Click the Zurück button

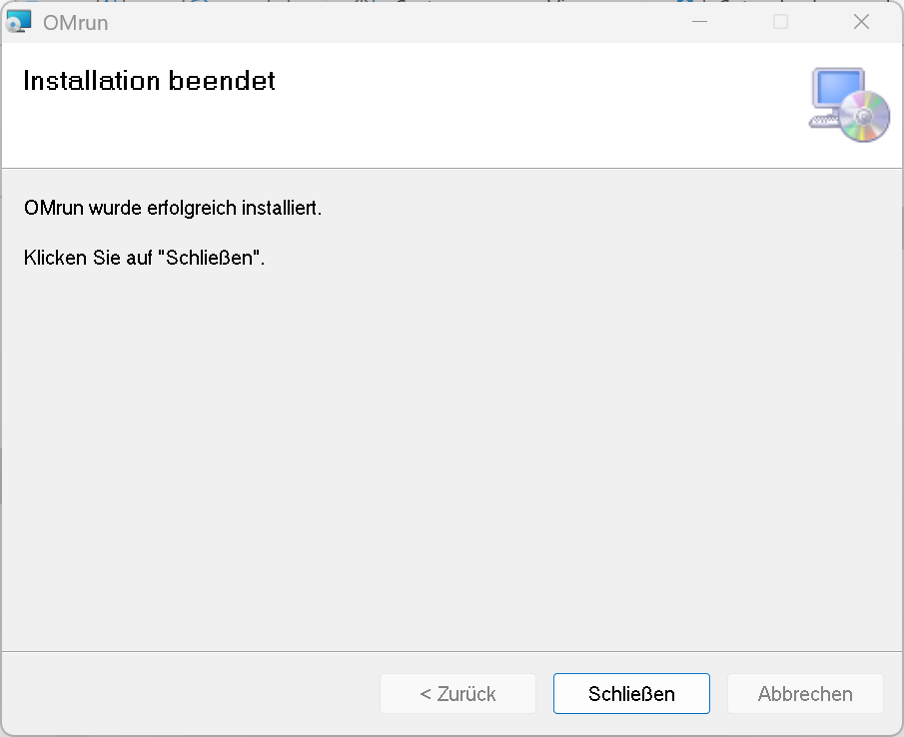pyautogui.click(x=457, y=693)
